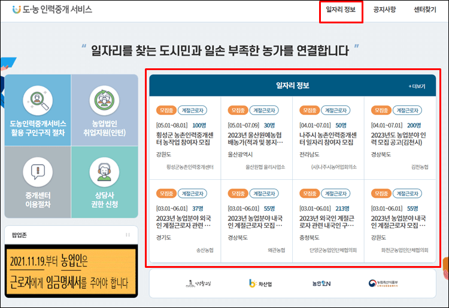
Task: Click the 송산농협 organization name
Action: click(205, 250)
